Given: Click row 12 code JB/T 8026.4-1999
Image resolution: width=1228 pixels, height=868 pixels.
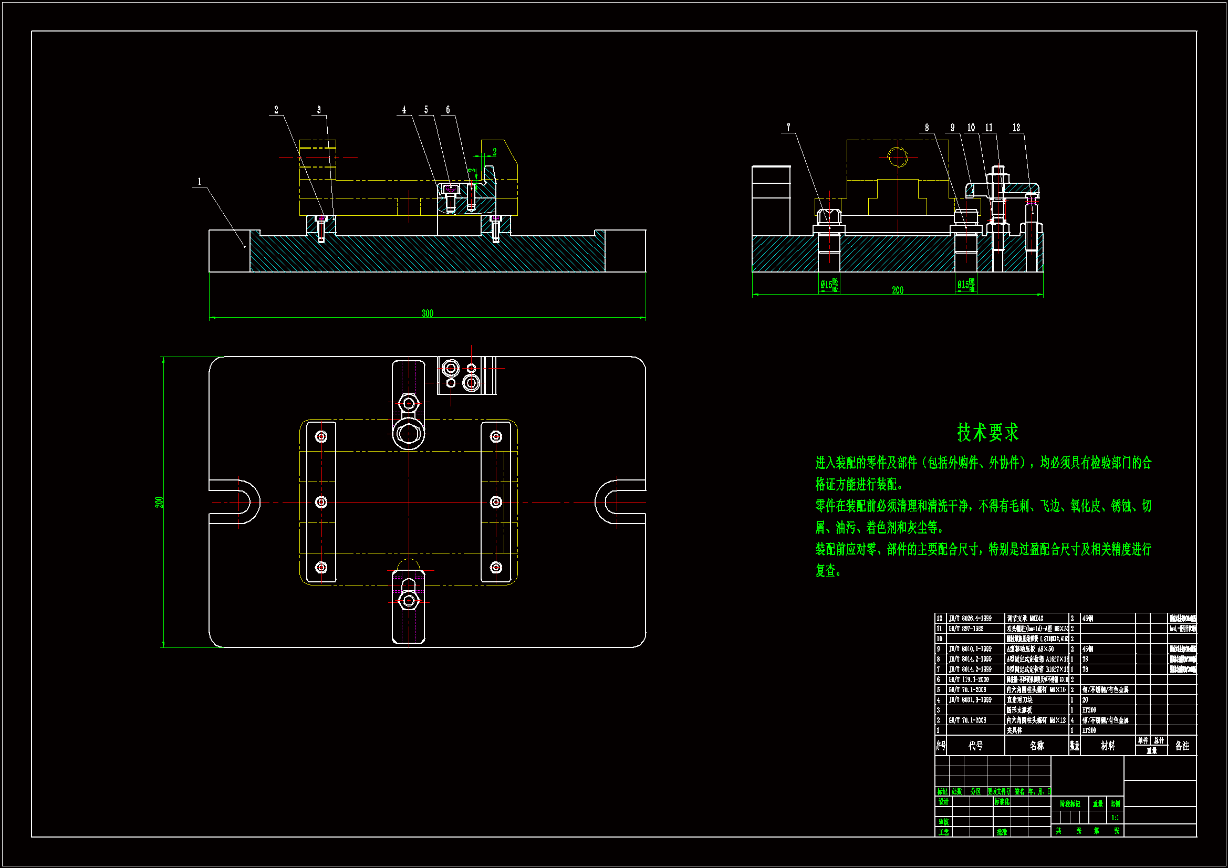Looking at the screenshot, I should pyautogui.click(x=970, y=618).
